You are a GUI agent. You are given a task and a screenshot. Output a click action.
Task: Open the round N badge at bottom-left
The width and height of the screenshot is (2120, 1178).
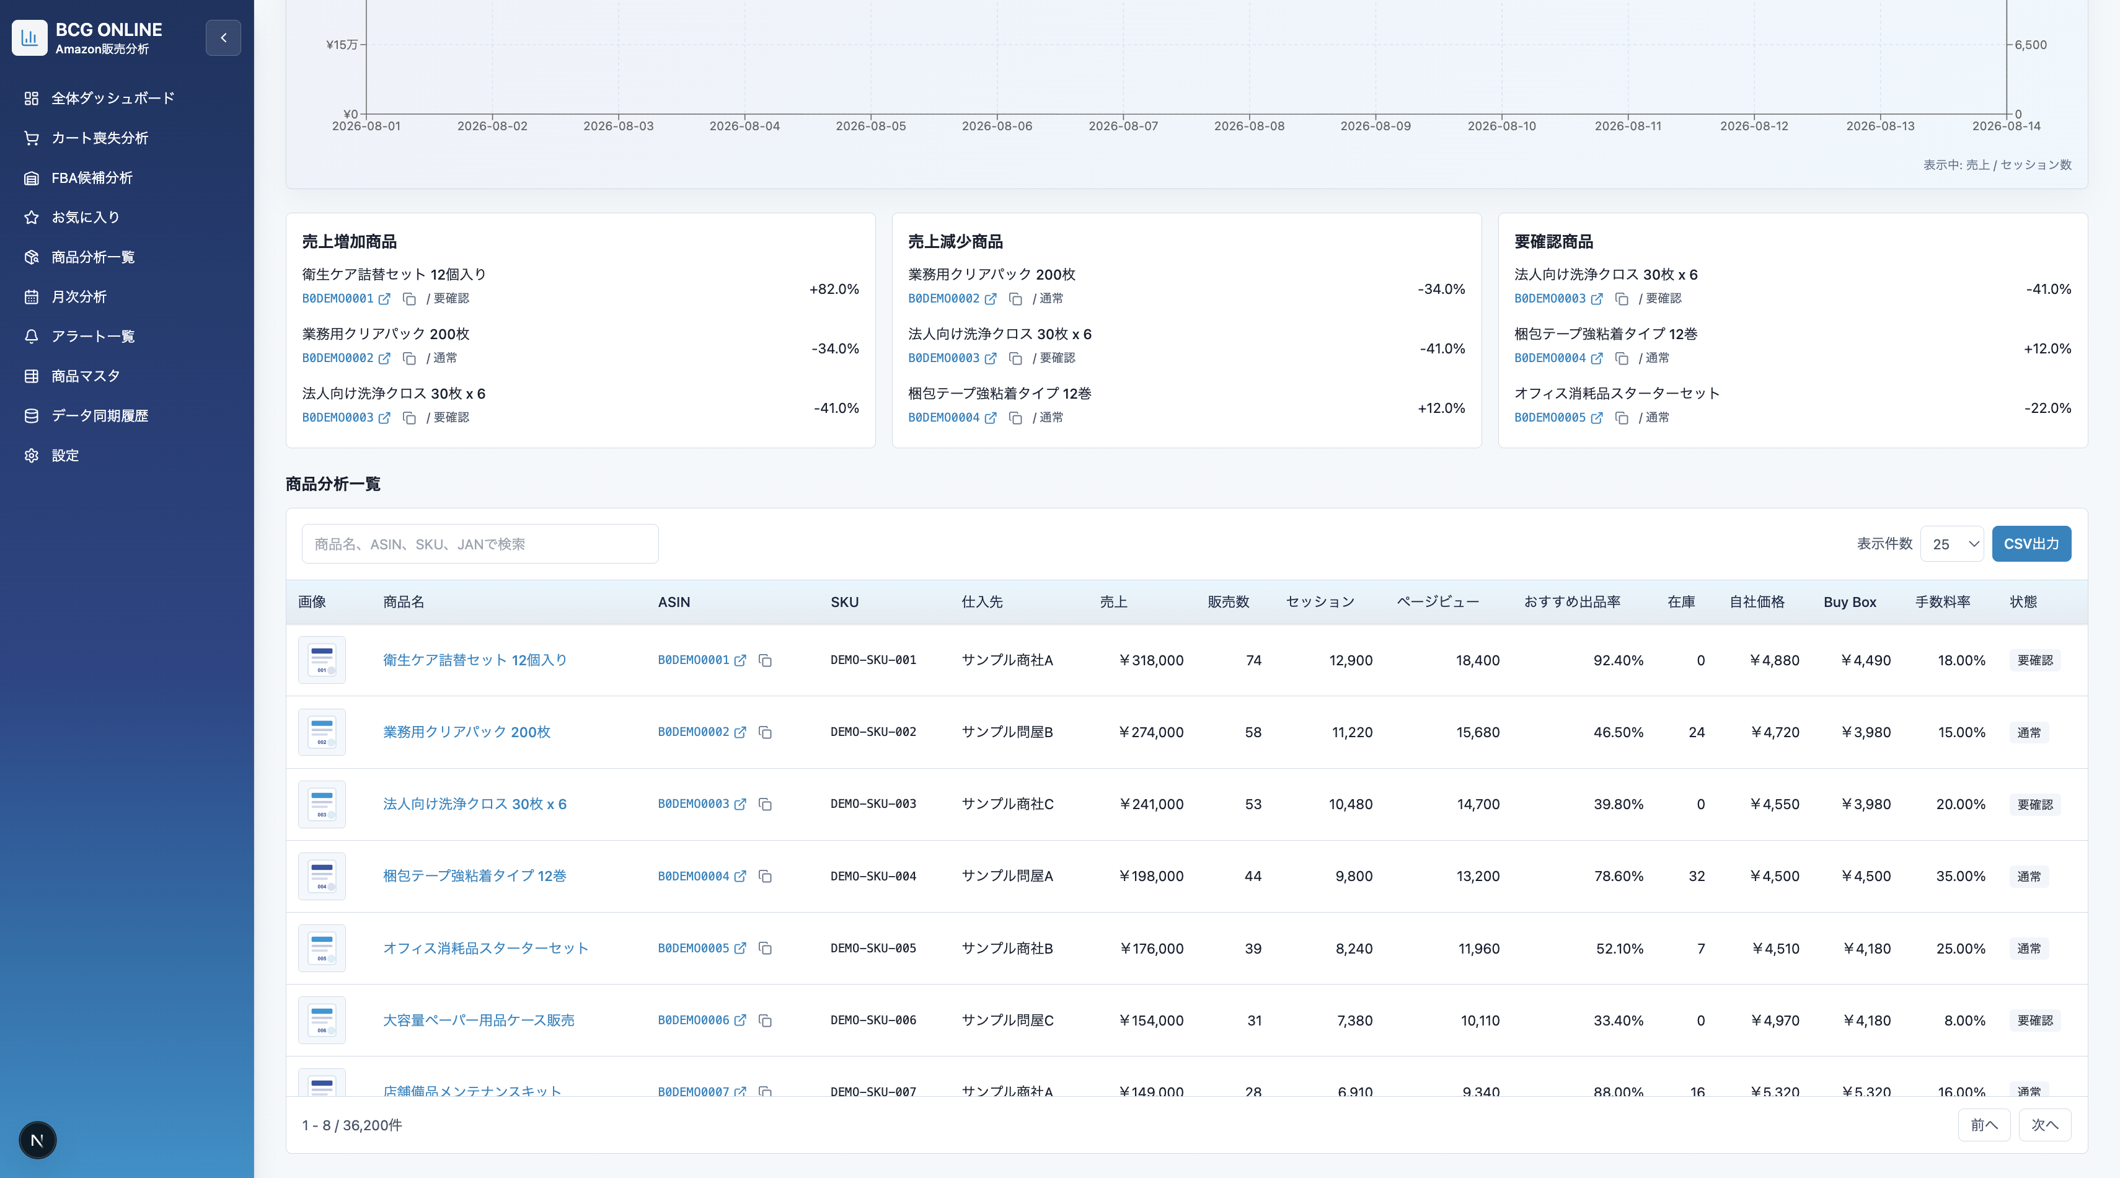[x=37, y=1140]
